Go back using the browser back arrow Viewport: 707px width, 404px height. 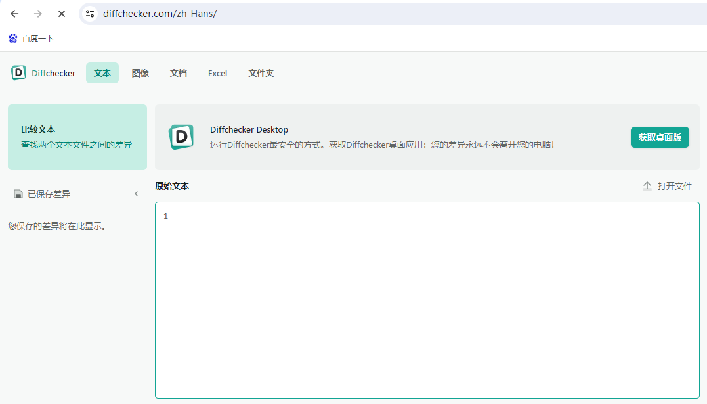pyautogui.click(x=14, y=14)
